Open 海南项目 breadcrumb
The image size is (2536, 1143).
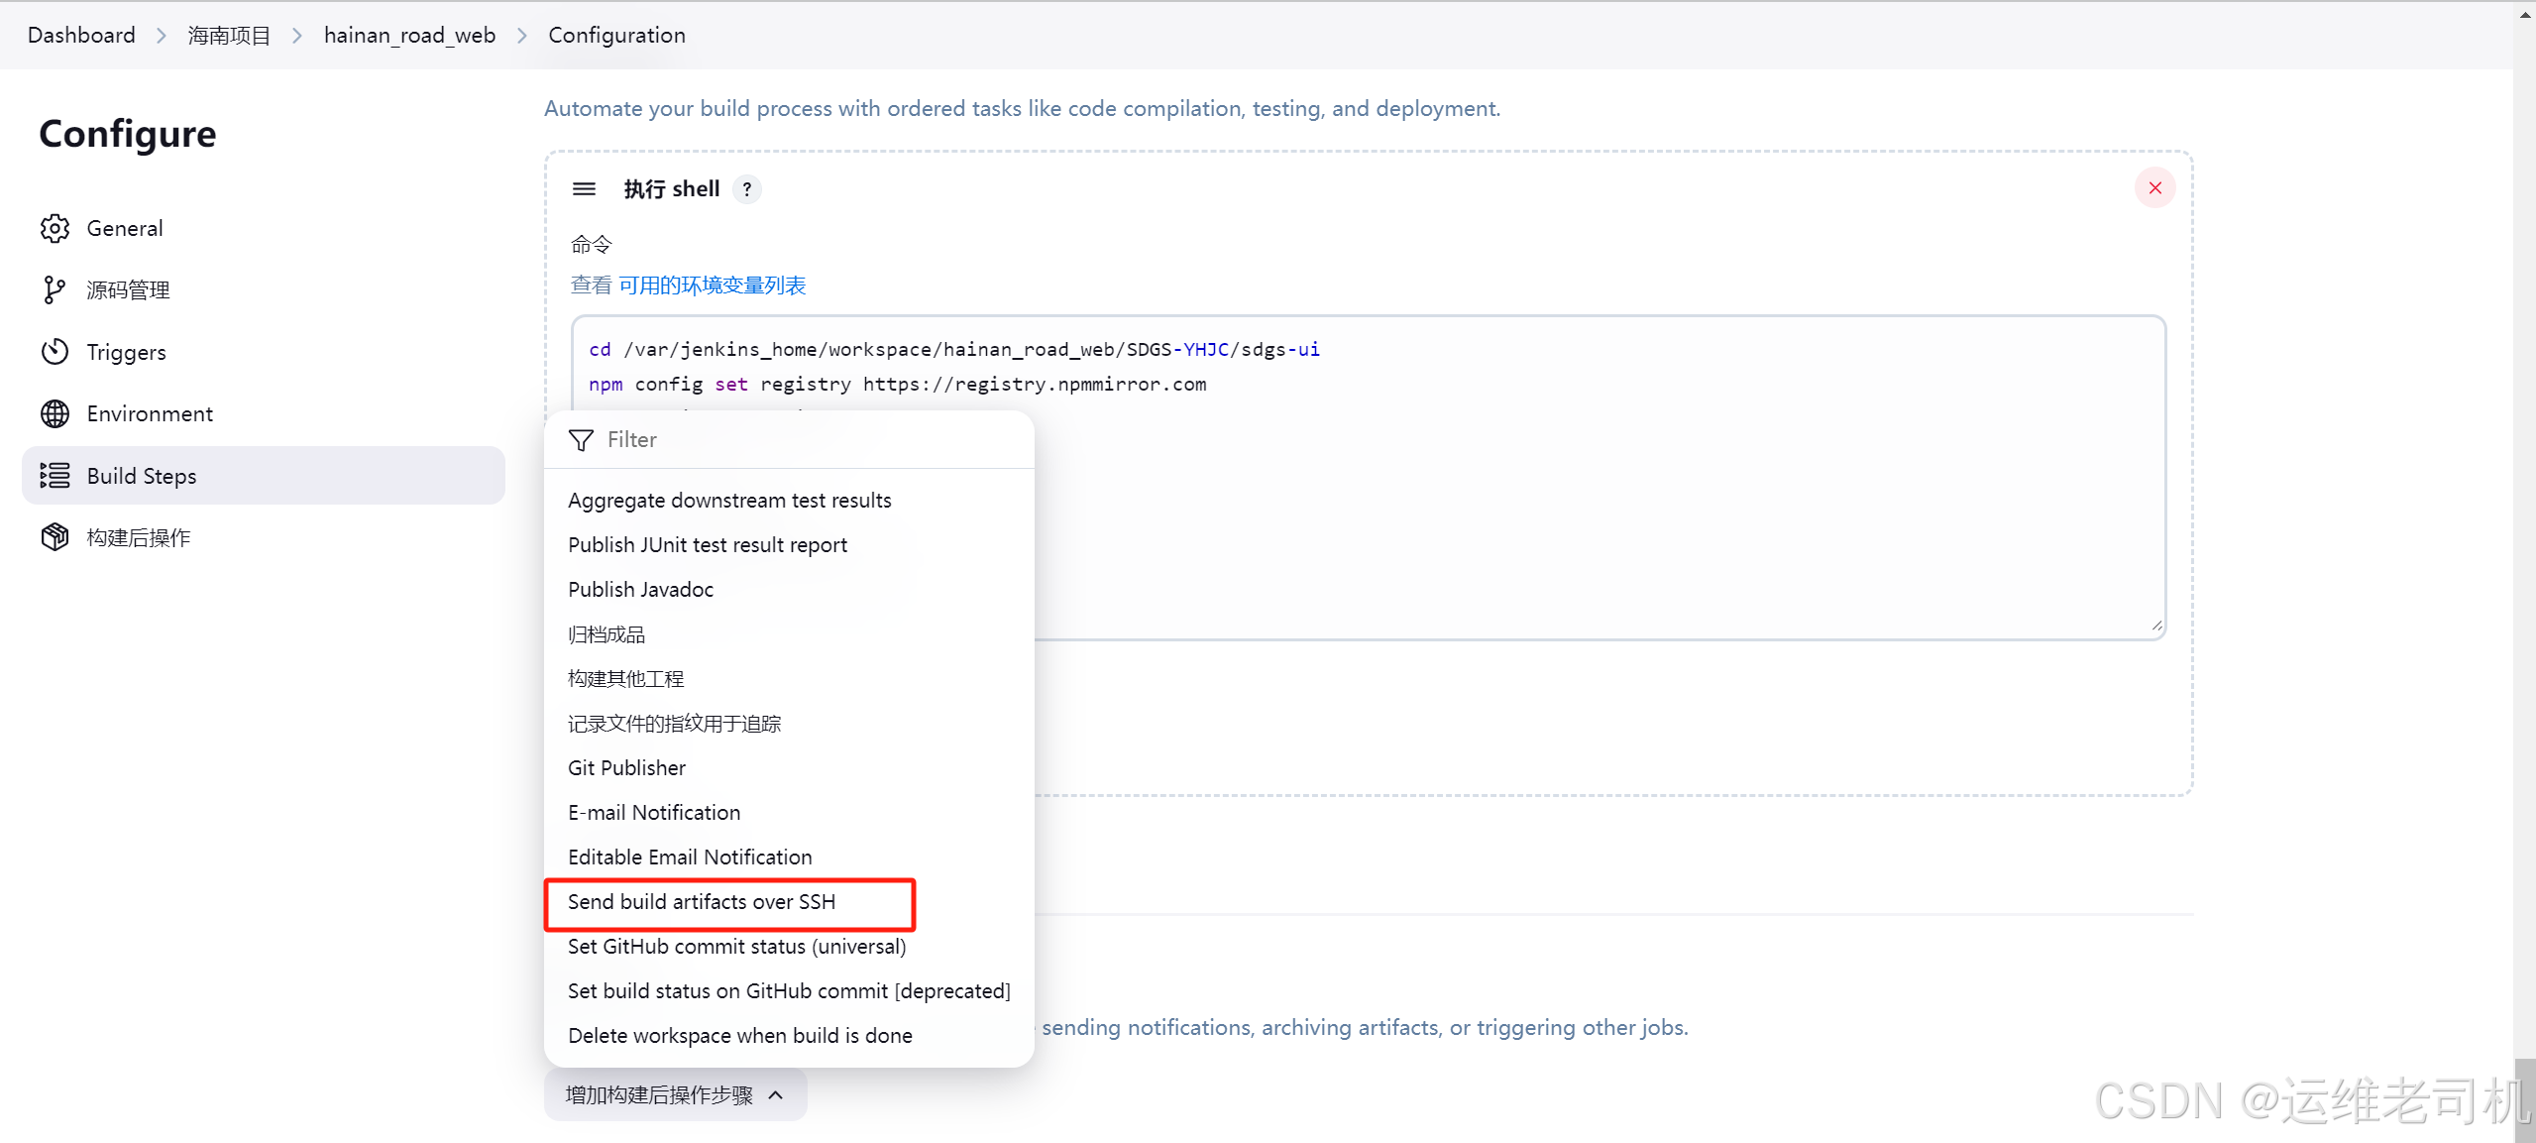[x=229, y=35]
